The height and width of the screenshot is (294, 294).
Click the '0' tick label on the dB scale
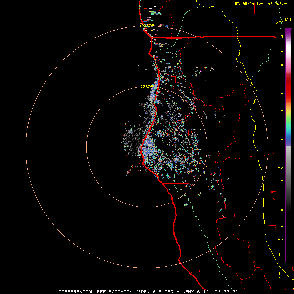coord(282,139)
